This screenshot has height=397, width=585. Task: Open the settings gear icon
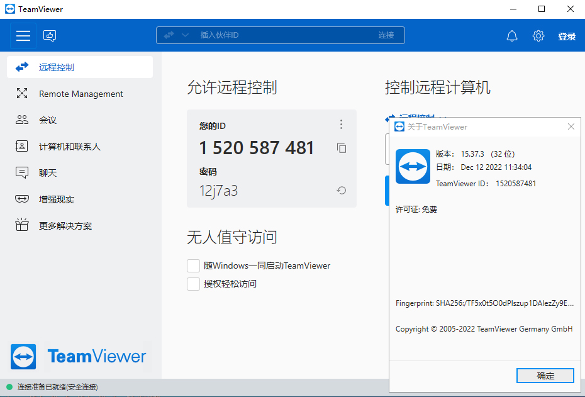[538, 36]
